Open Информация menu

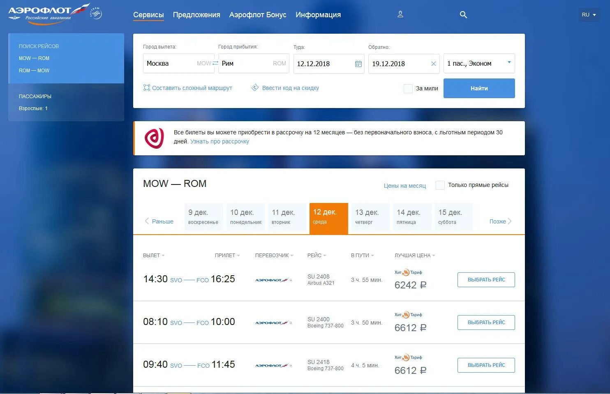[318, 15]
